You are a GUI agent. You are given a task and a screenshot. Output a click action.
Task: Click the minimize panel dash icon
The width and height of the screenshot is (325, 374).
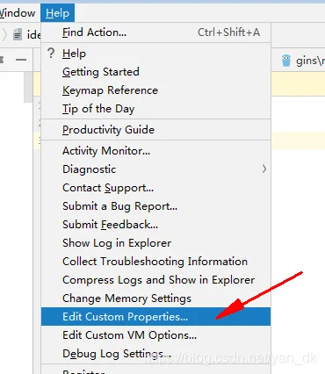click(x=21, y=60)
